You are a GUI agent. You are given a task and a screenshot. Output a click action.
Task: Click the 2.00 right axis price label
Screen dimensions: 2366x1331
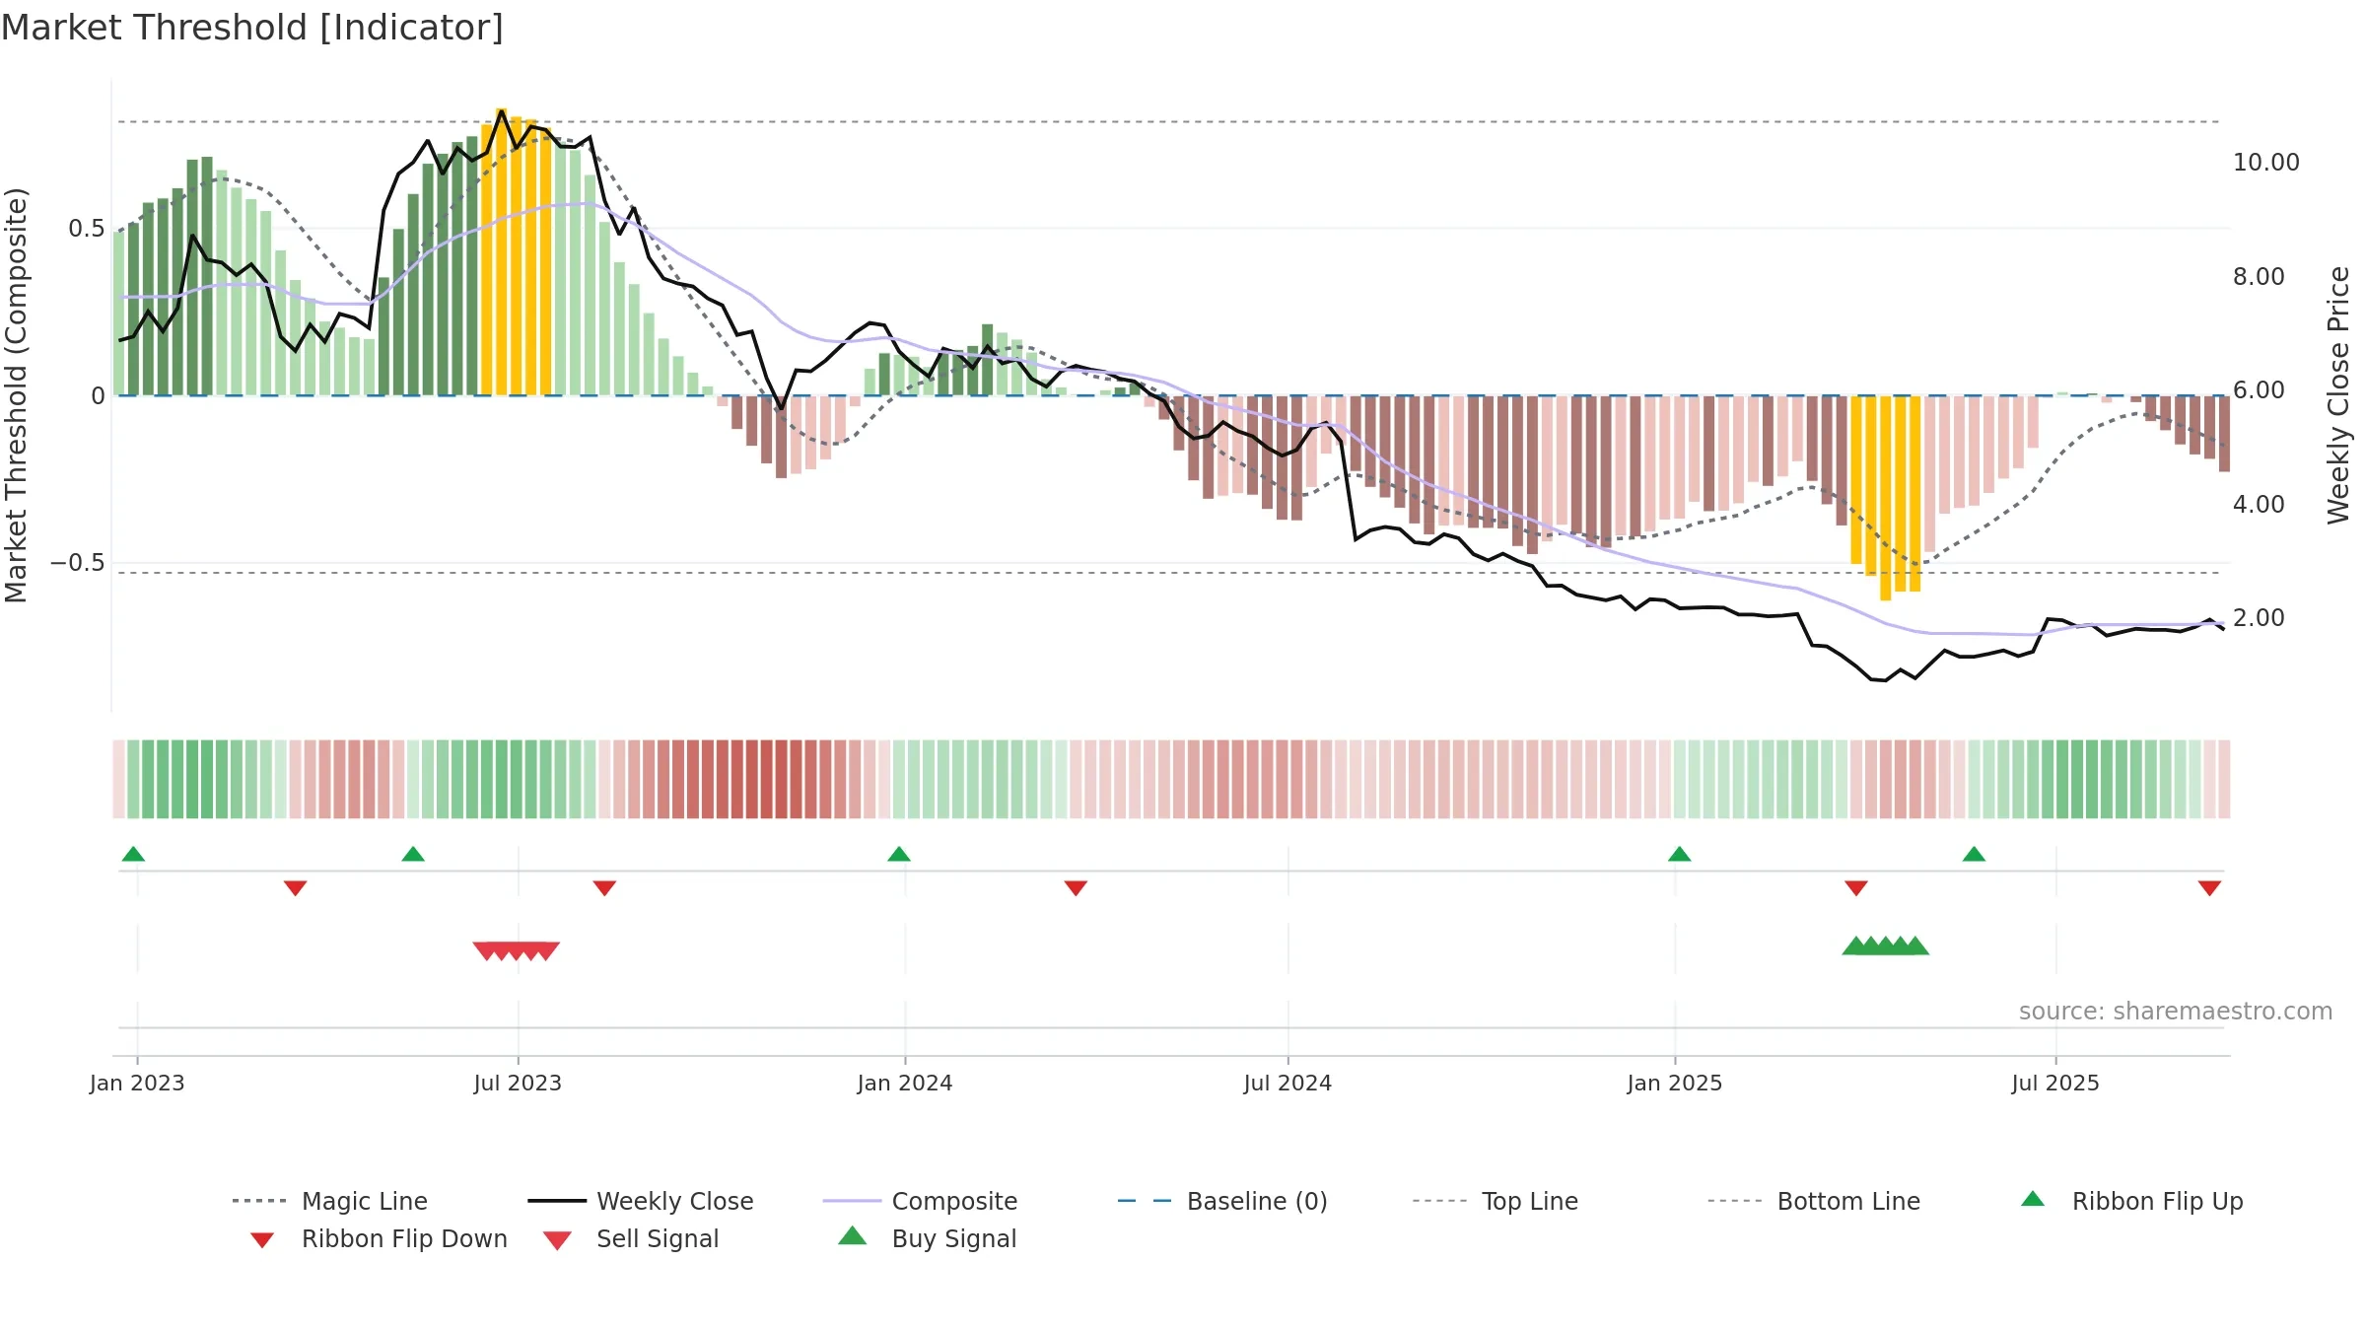tap(2259, 618)
